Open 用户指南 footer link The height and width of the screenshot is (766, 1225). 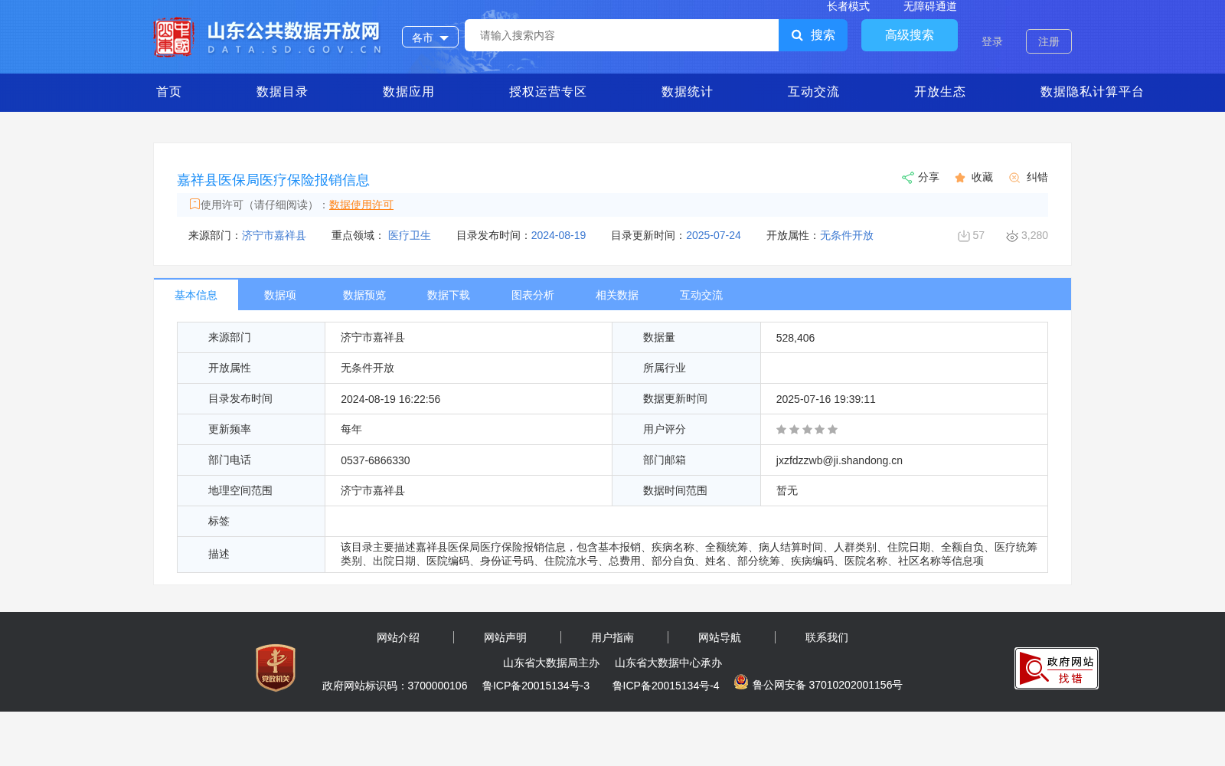612,637
